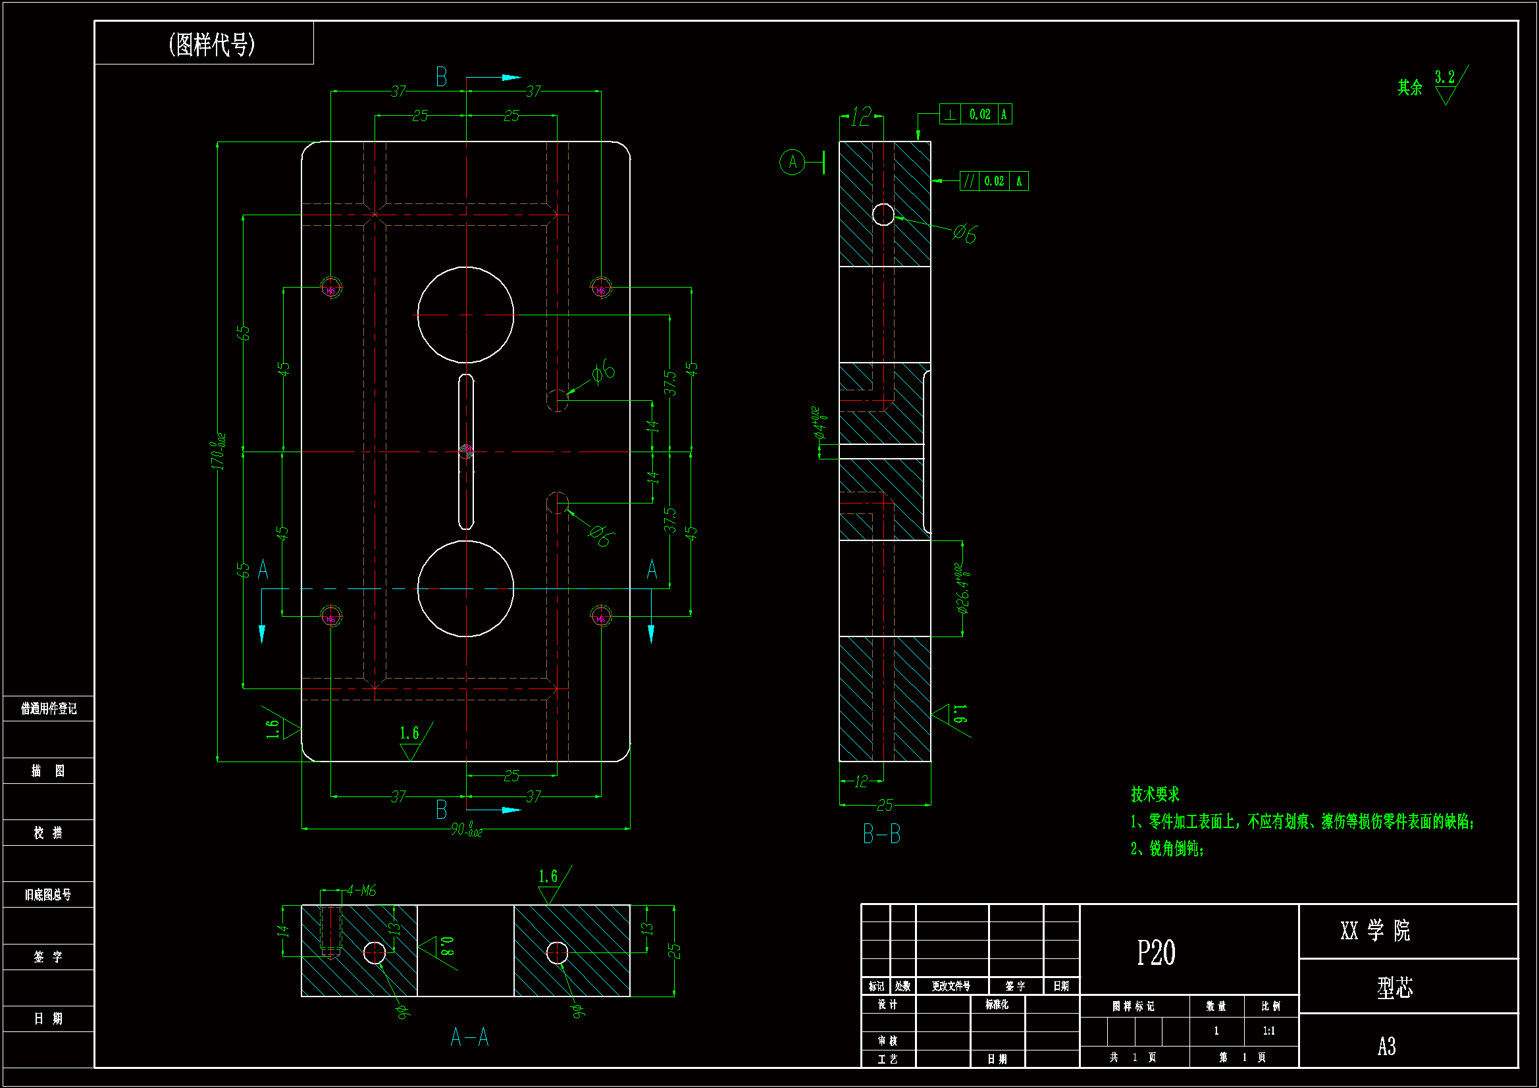
Task: Click the datum A circle symbol
Action: [x=793, y=161]
